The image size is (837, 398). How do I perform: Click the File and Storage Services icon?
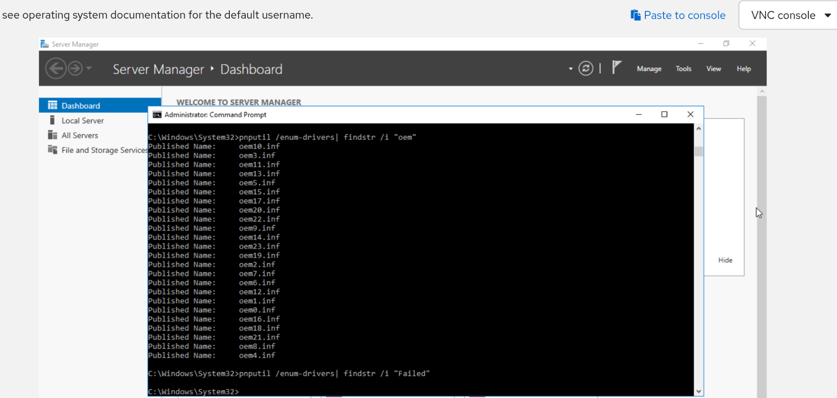pyautogui.click(x=52, y=150)
